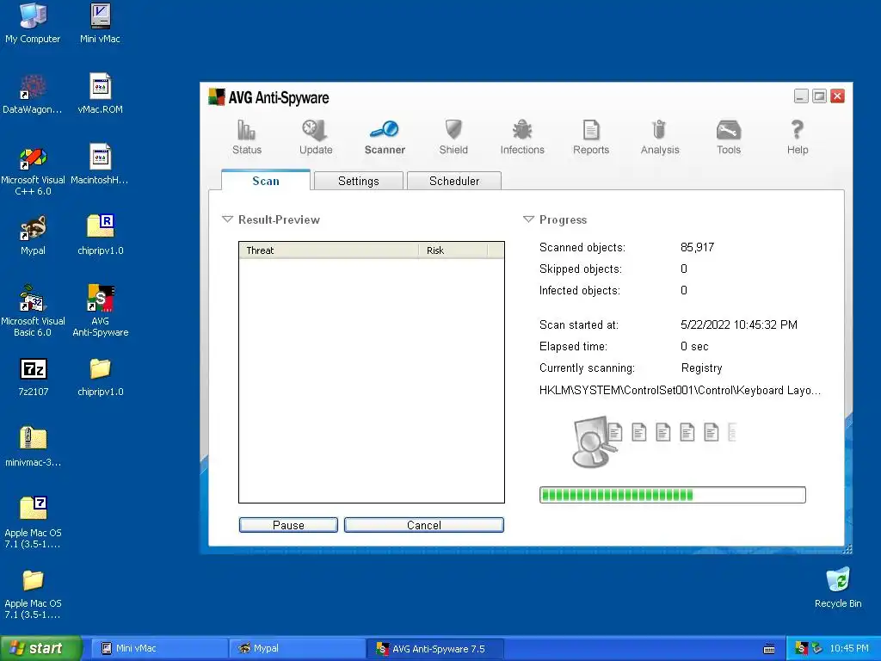Click the HKLM\SYSTEM registry path text

[x=680, y=390]
